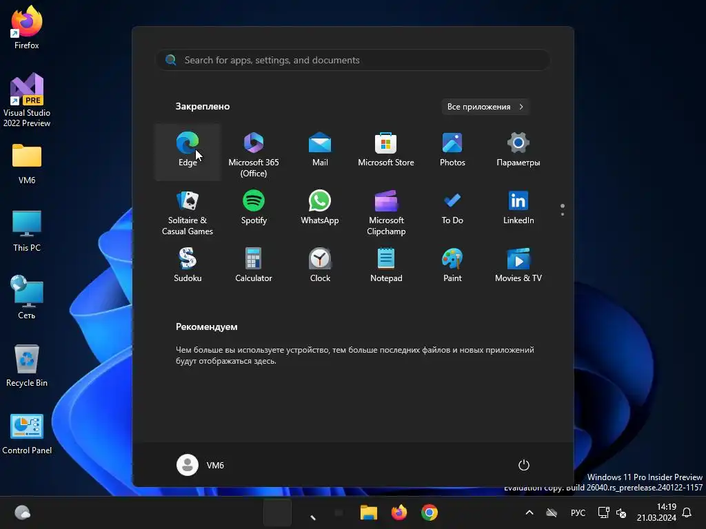This screenshot has height=529, width=706.
Task: Open WhatsApp
Action: coord(320,210)
